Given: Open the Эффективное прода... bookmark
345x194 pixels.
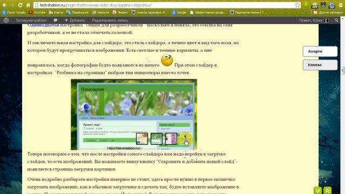Looking at the screenshot, I should [207, 12].
